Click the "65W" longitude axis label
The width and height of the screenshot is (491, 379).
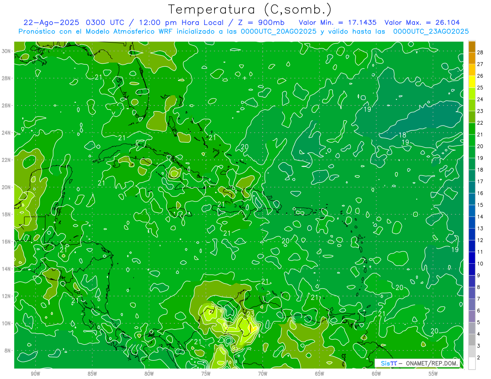[x=320, y=374]
